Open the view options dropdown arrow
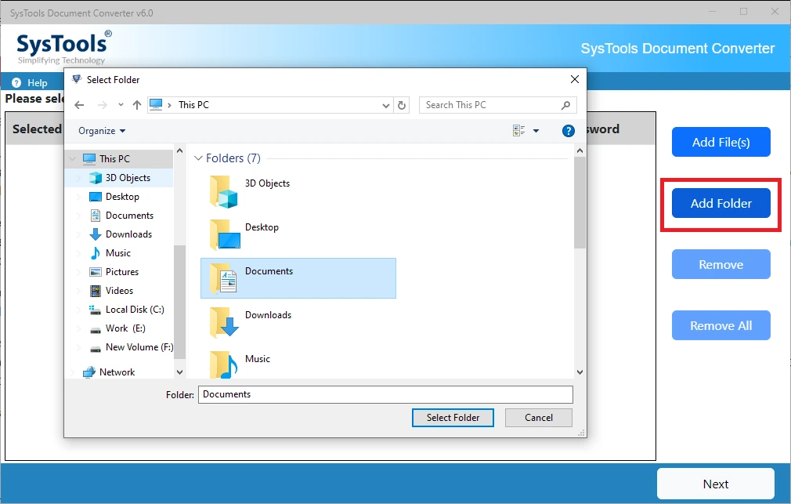The image size is (791, 504). (536, 132)
